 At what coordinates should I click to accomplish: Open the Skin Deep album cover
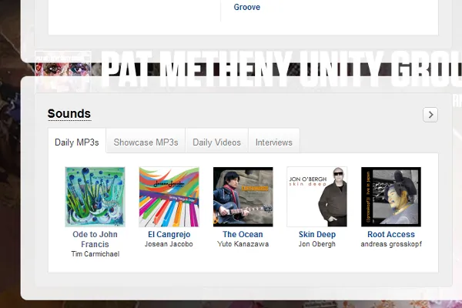pos(317,196)
